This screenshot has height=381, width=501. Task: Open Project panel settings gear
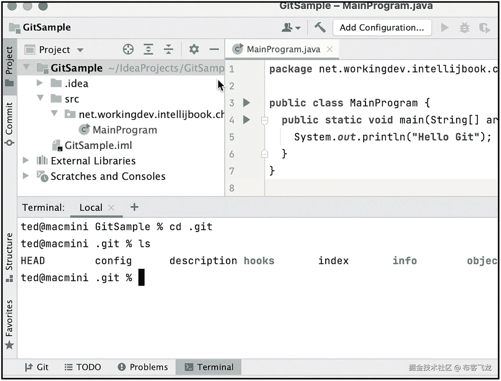point(194,49)
